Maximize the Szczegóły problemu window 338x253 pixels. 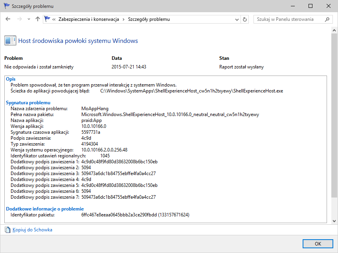(x=310, y=6)
